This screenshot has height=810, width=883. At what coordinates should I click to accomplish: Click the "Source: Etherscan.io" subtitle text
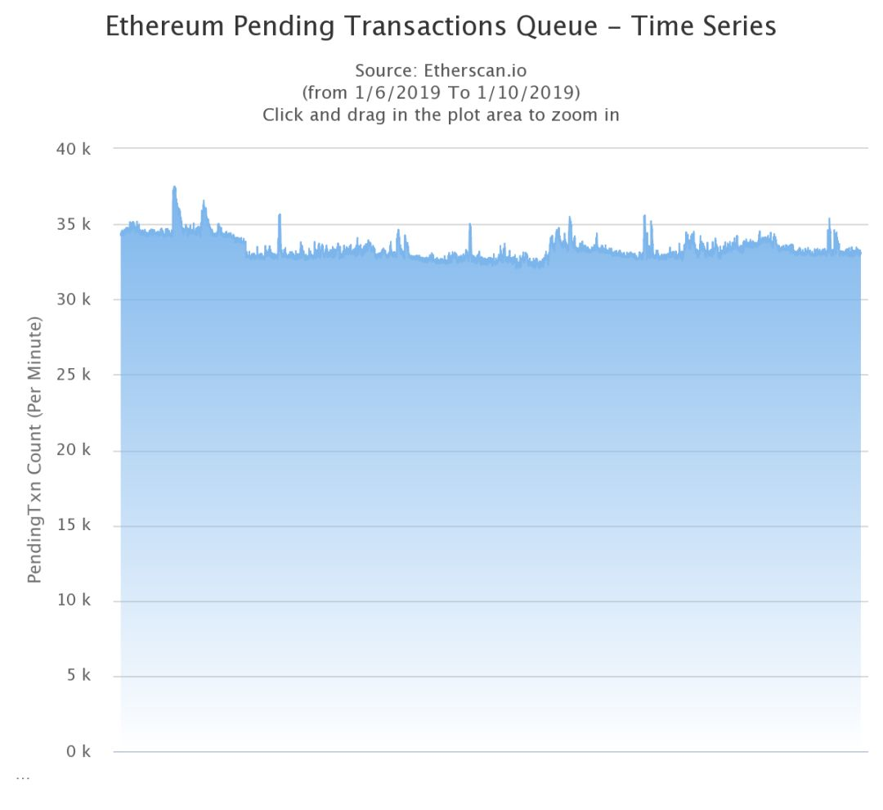pyautogui.click(x=441, y=70)
